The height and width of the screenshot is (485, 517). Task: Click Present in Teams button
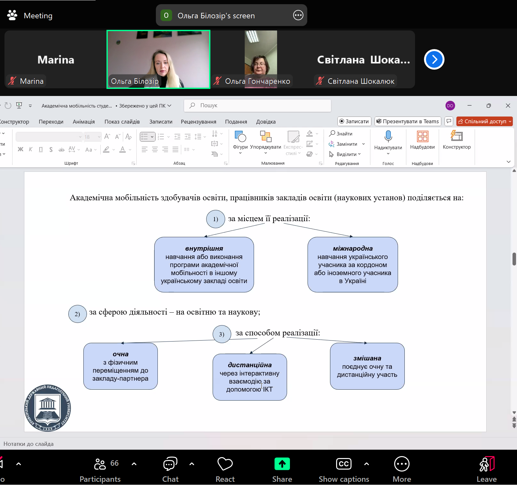pos(408,121)
